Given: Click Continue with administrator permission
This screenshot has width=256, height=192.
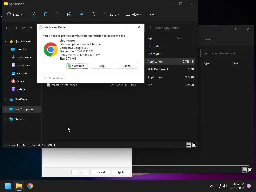Looking at the screenshot, I should tap(77, 66).
